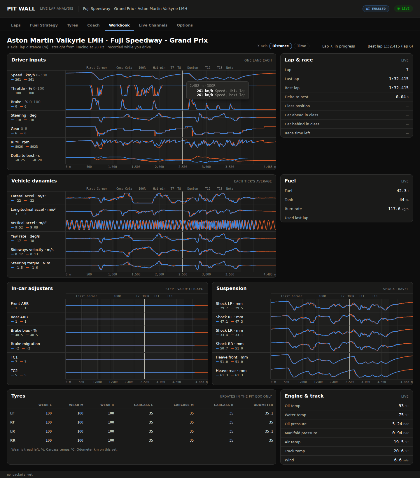This screenshot has width=420, height=478.
Task: Click the Brake bias % adjuster row
Action: (107, 333)
